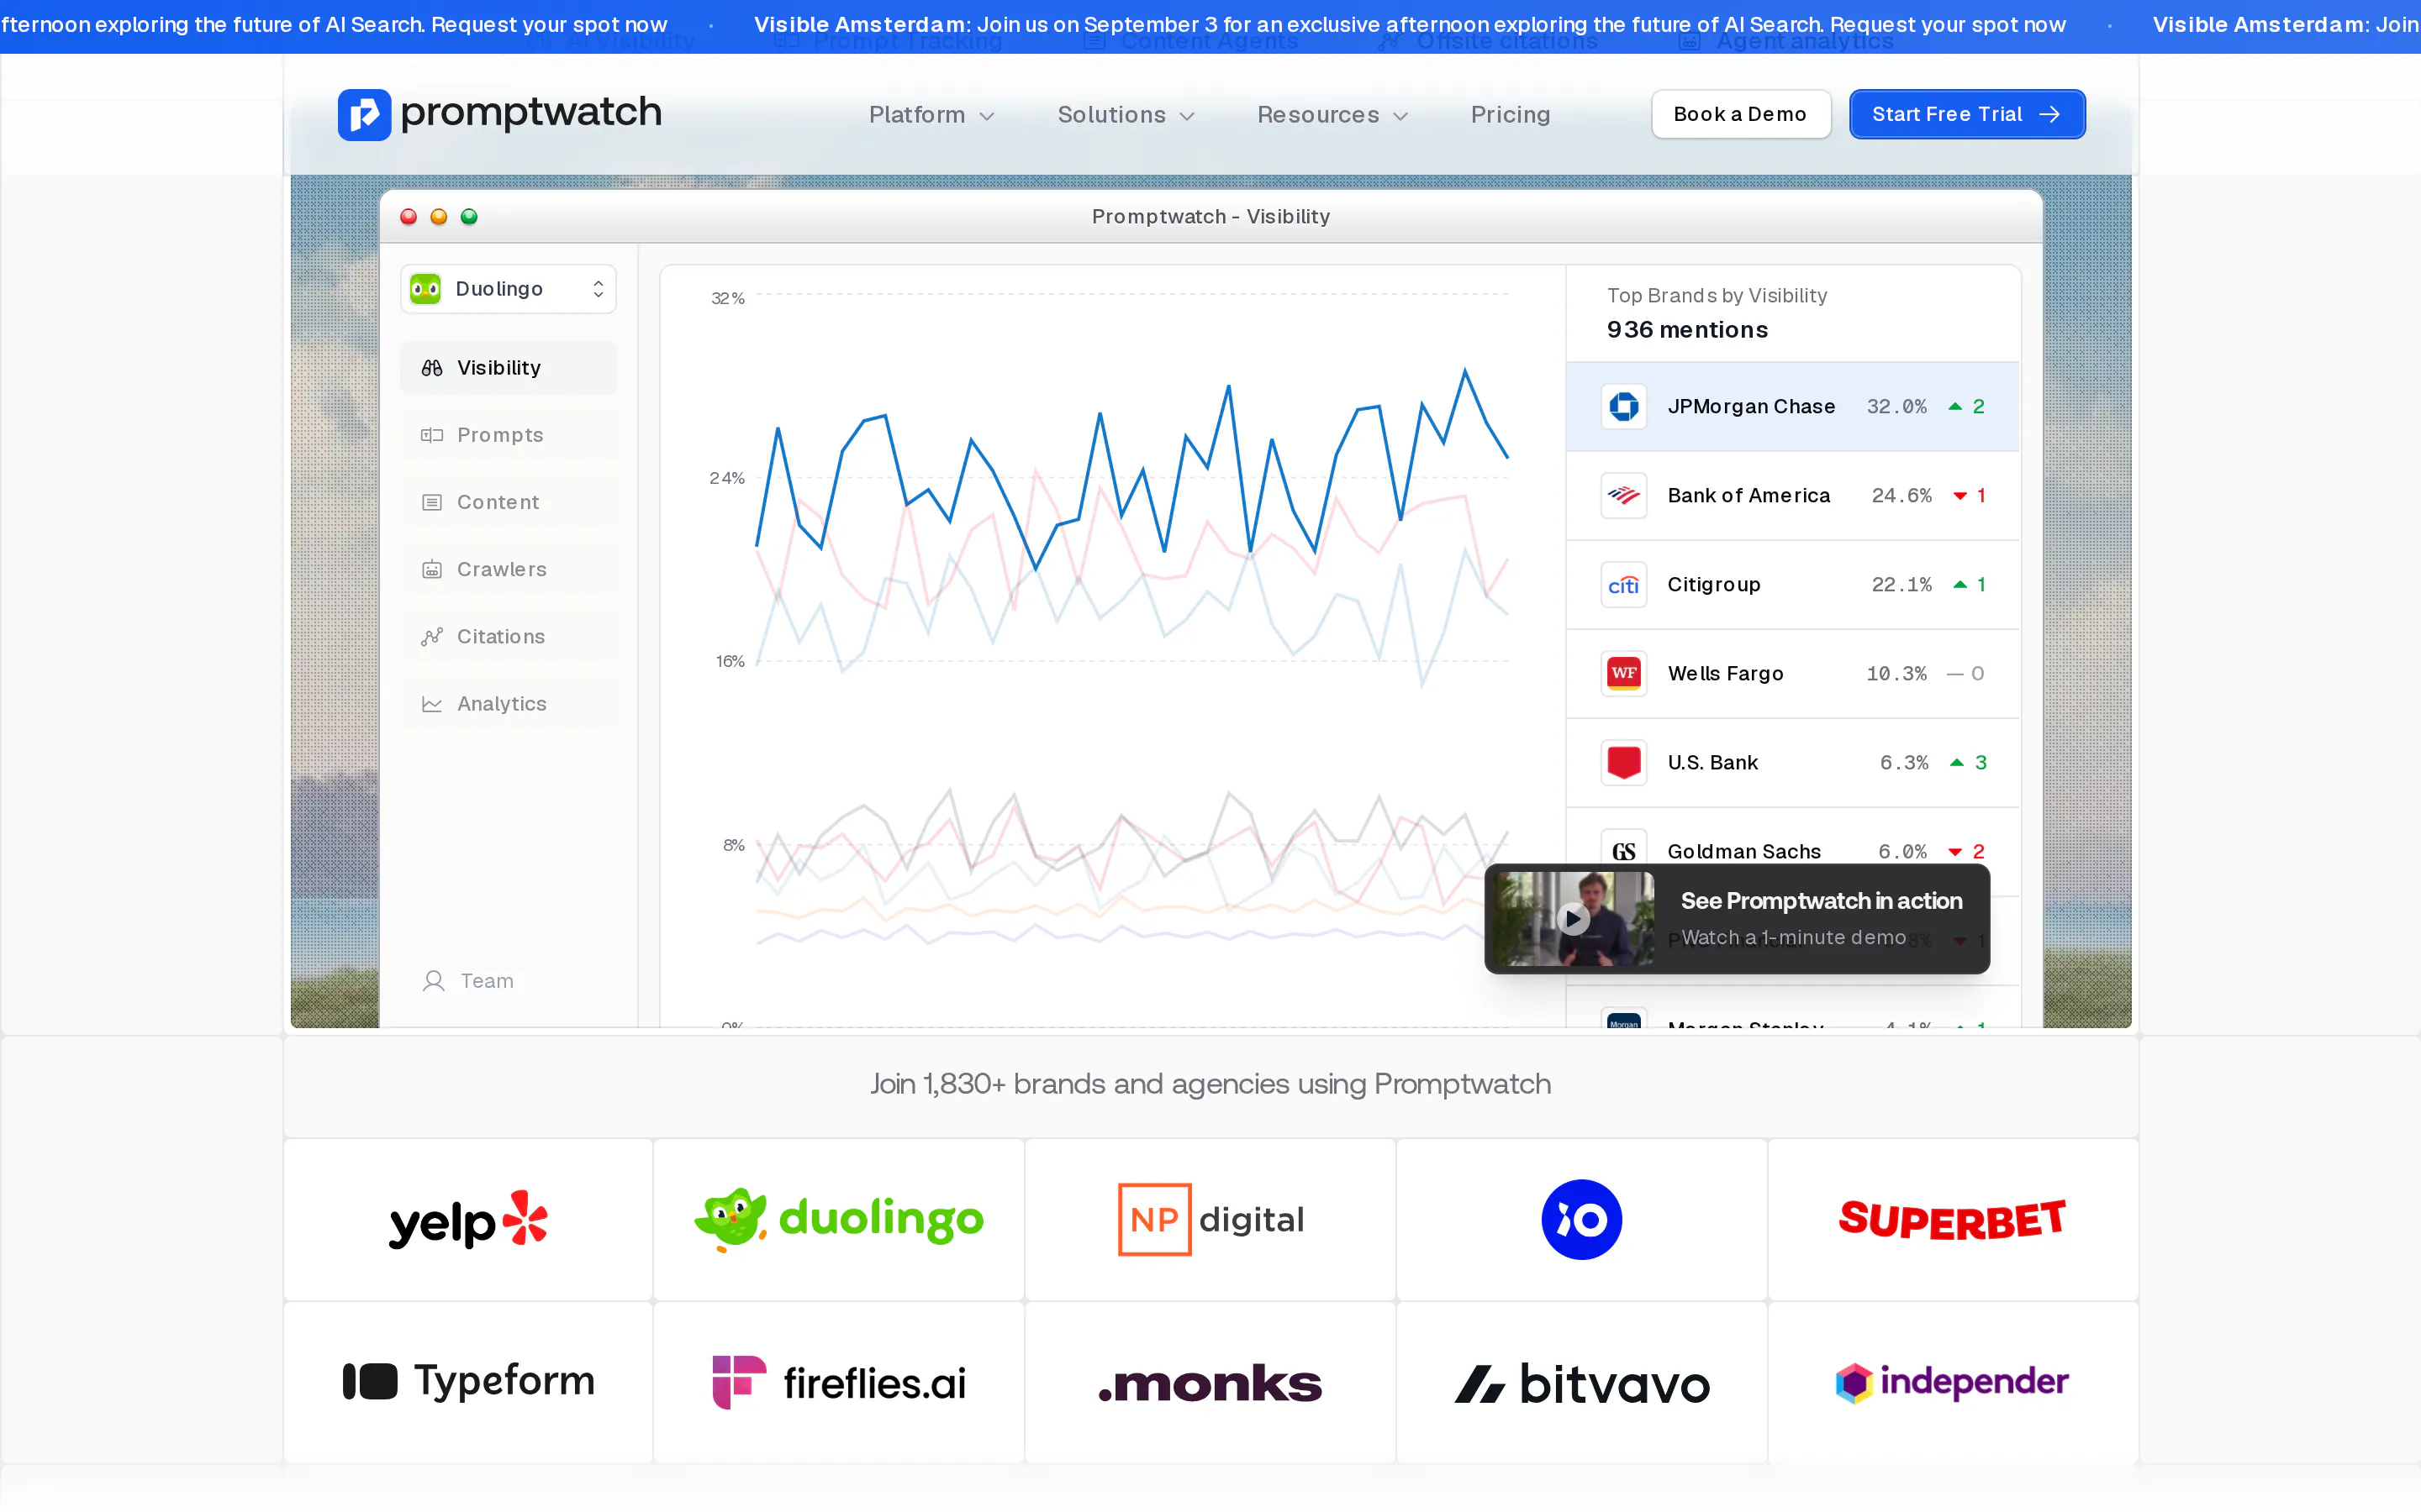Open the Duolingo brand selector

click(509, 289)
